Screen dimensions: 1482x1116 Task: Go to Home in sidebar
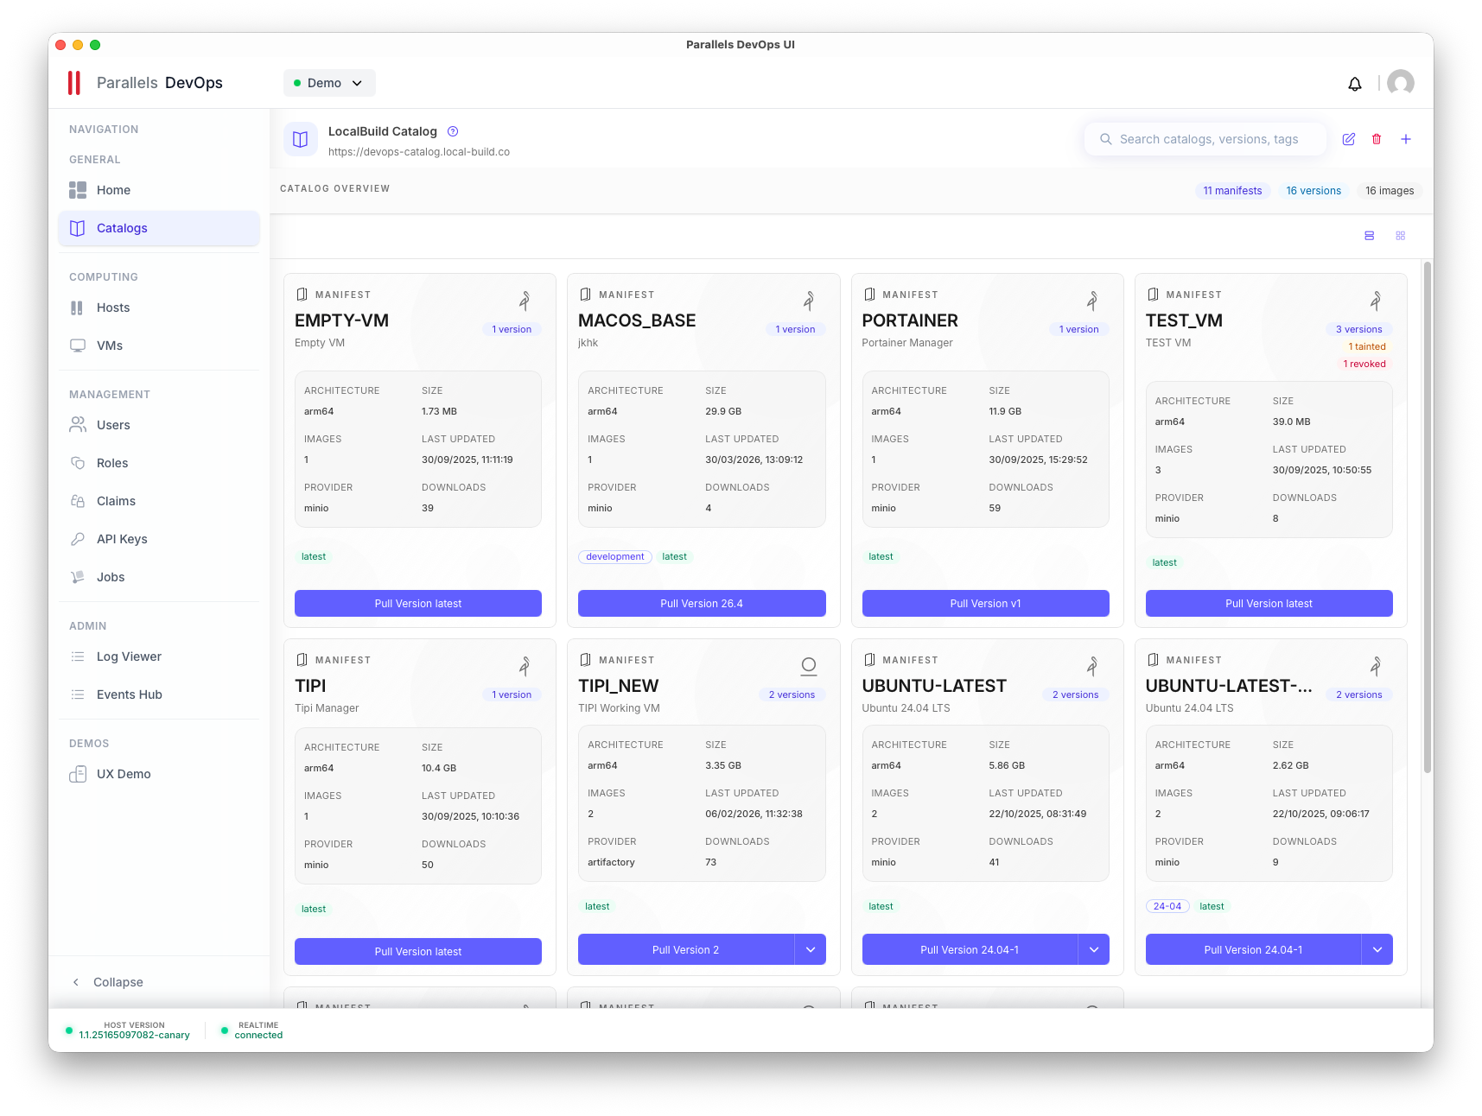[159, 190]
